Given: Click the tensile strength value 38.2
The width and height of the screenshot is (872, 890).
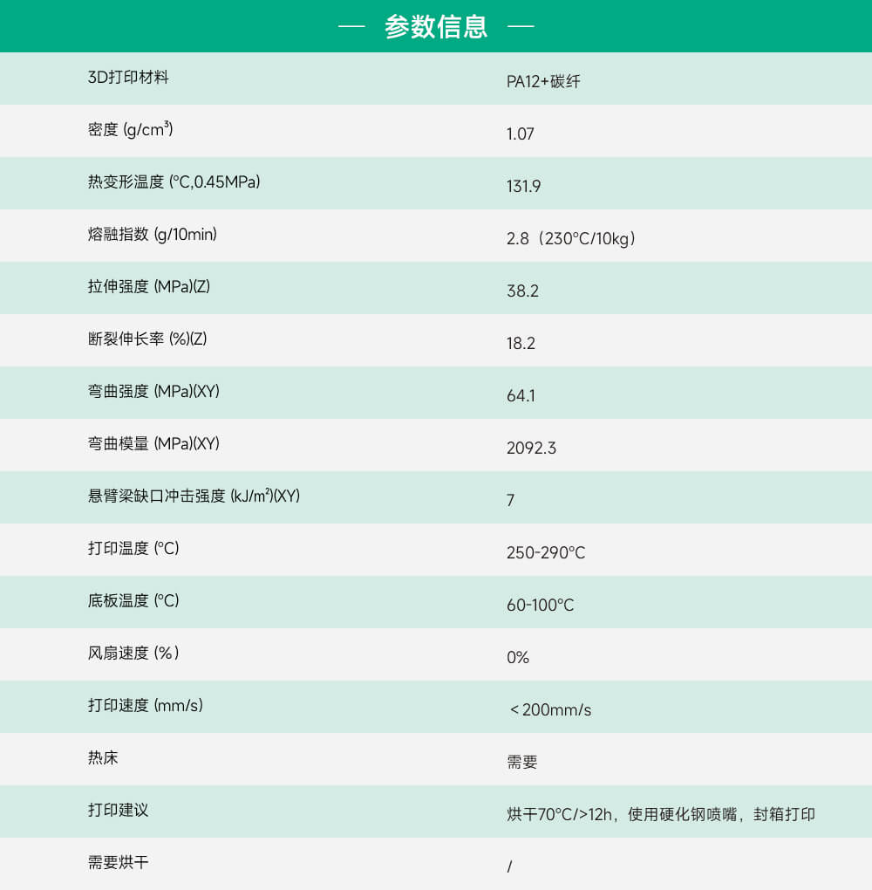Looking at the screenshot, I should [x=522, y=291].
